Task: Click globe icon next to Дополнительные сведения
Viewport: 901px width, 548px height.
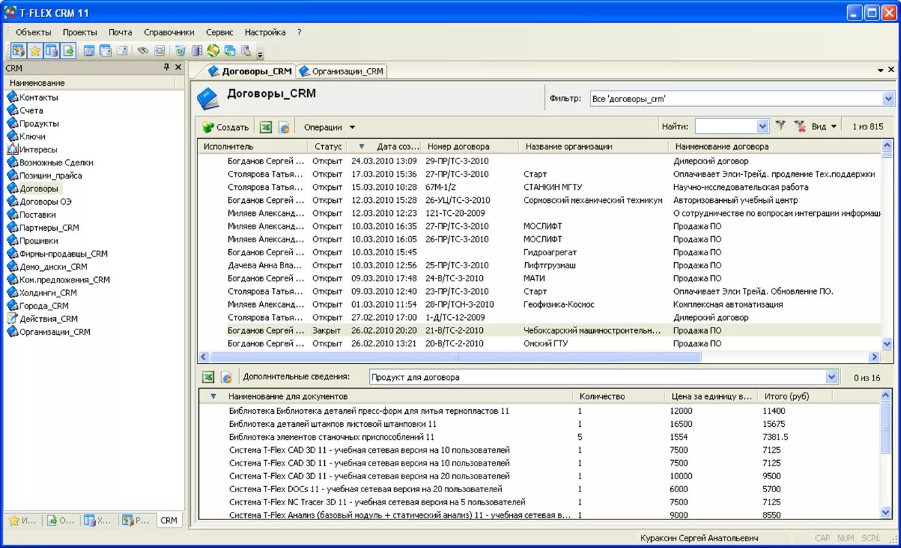Action: click(227, 377)
